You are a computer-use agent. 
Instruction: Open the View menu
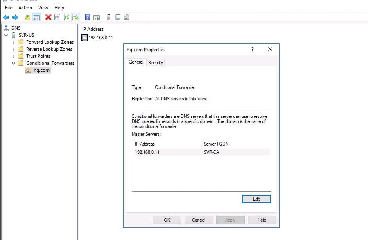[43, 8]
